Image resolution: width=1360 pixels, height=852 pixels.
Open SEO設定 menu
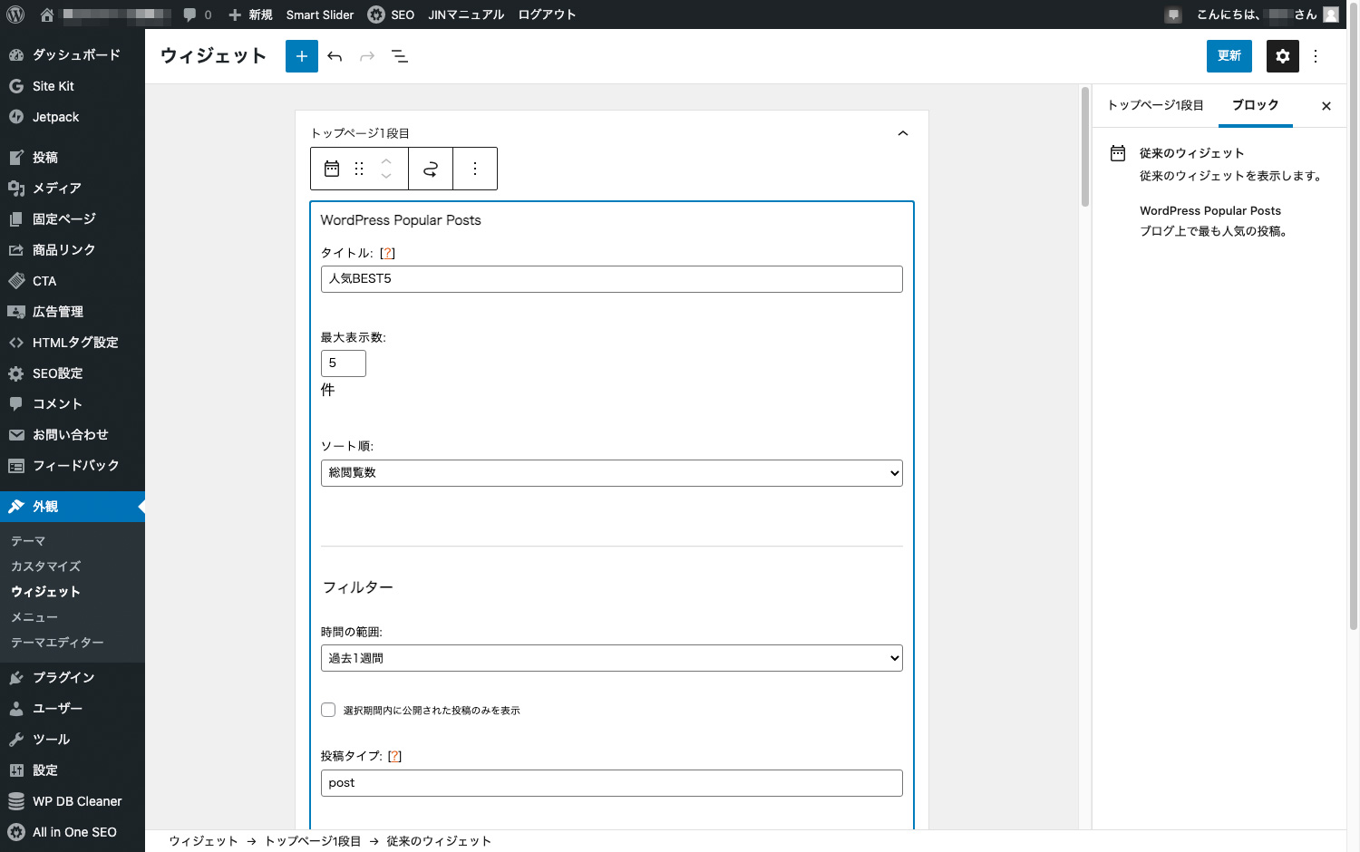tap(73, 373)
